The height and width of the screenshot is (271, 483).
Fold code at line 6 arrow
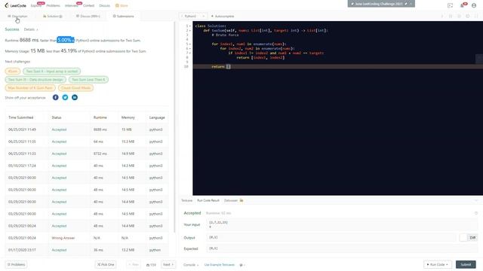click(190, 48)
